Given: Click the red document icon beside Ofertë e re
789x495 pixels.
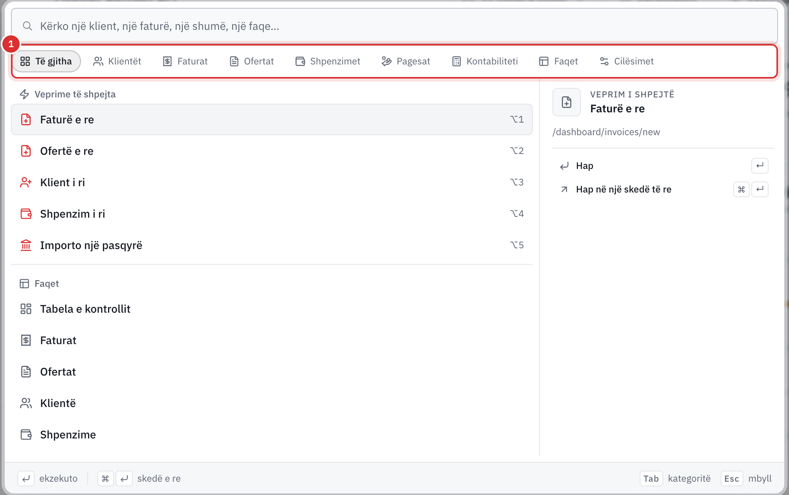Looking at the screenshot, I should (x=26, y=151).
